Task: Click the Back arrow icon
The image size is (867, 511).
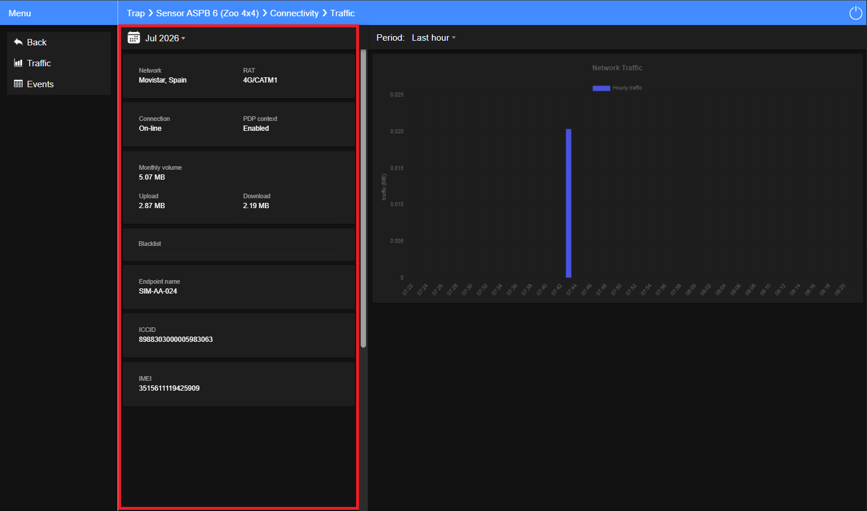Action: tap(18, 42)
